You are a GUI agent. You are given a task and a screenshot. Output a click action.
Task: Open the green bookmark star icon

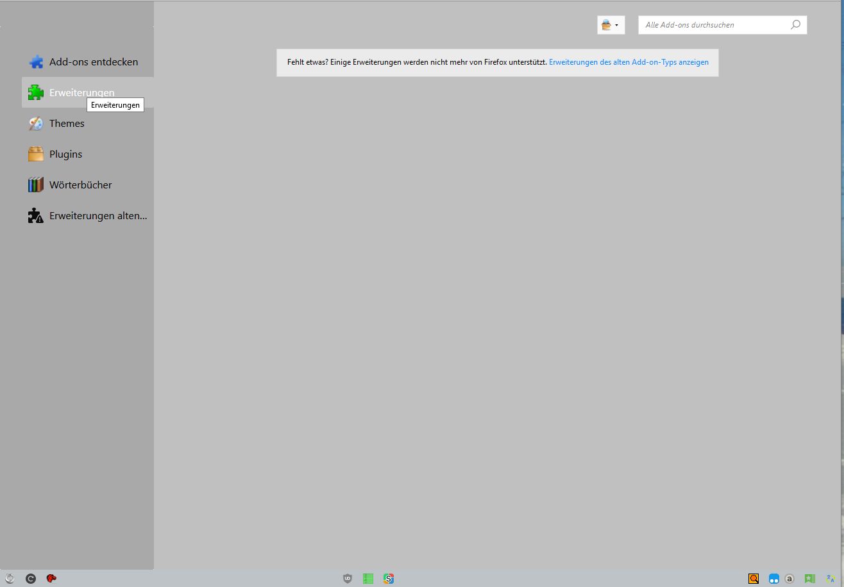[x=810, y=579]
